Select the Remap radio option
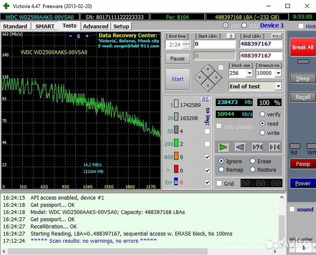The width and height of the screenshot is (316, 255). point(221,170)
